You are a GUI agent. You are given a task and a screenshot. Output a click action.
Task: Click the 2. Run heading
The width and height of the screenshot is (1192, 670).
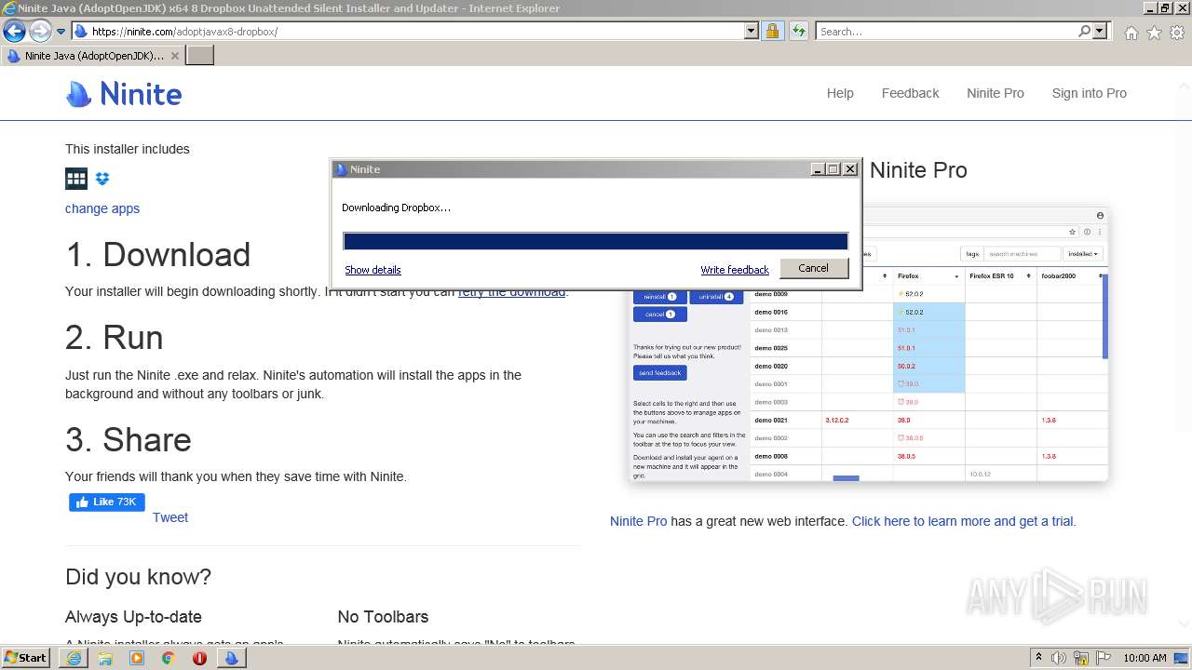click(x=115, y=338)
